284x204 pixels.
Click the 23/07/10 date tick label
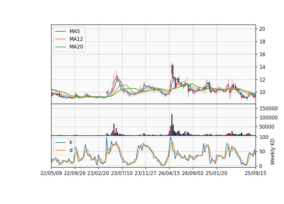click(x=122, y=173)
